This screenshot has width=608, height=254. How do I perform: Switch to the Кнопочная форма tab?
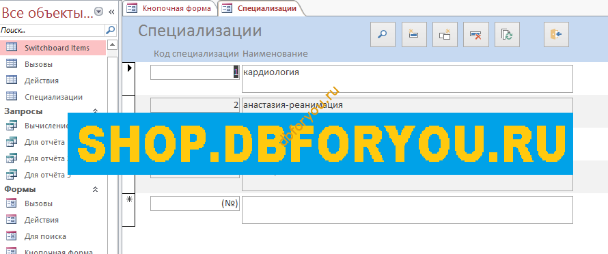pyautogui.click(x=169, y=8)
